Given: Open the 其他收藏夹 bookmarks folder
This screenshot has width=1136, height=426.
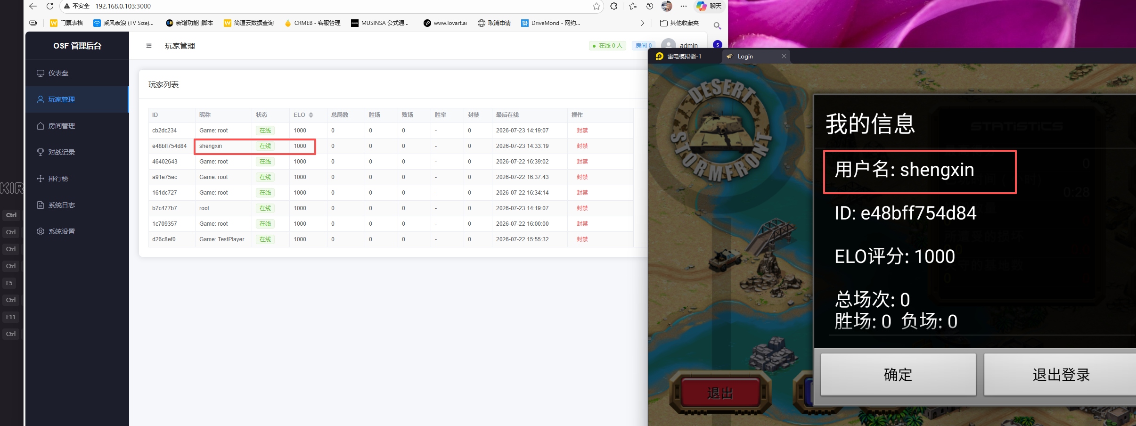Looking at the screenshot, I should pyautogui.click(x=679, y=23).
